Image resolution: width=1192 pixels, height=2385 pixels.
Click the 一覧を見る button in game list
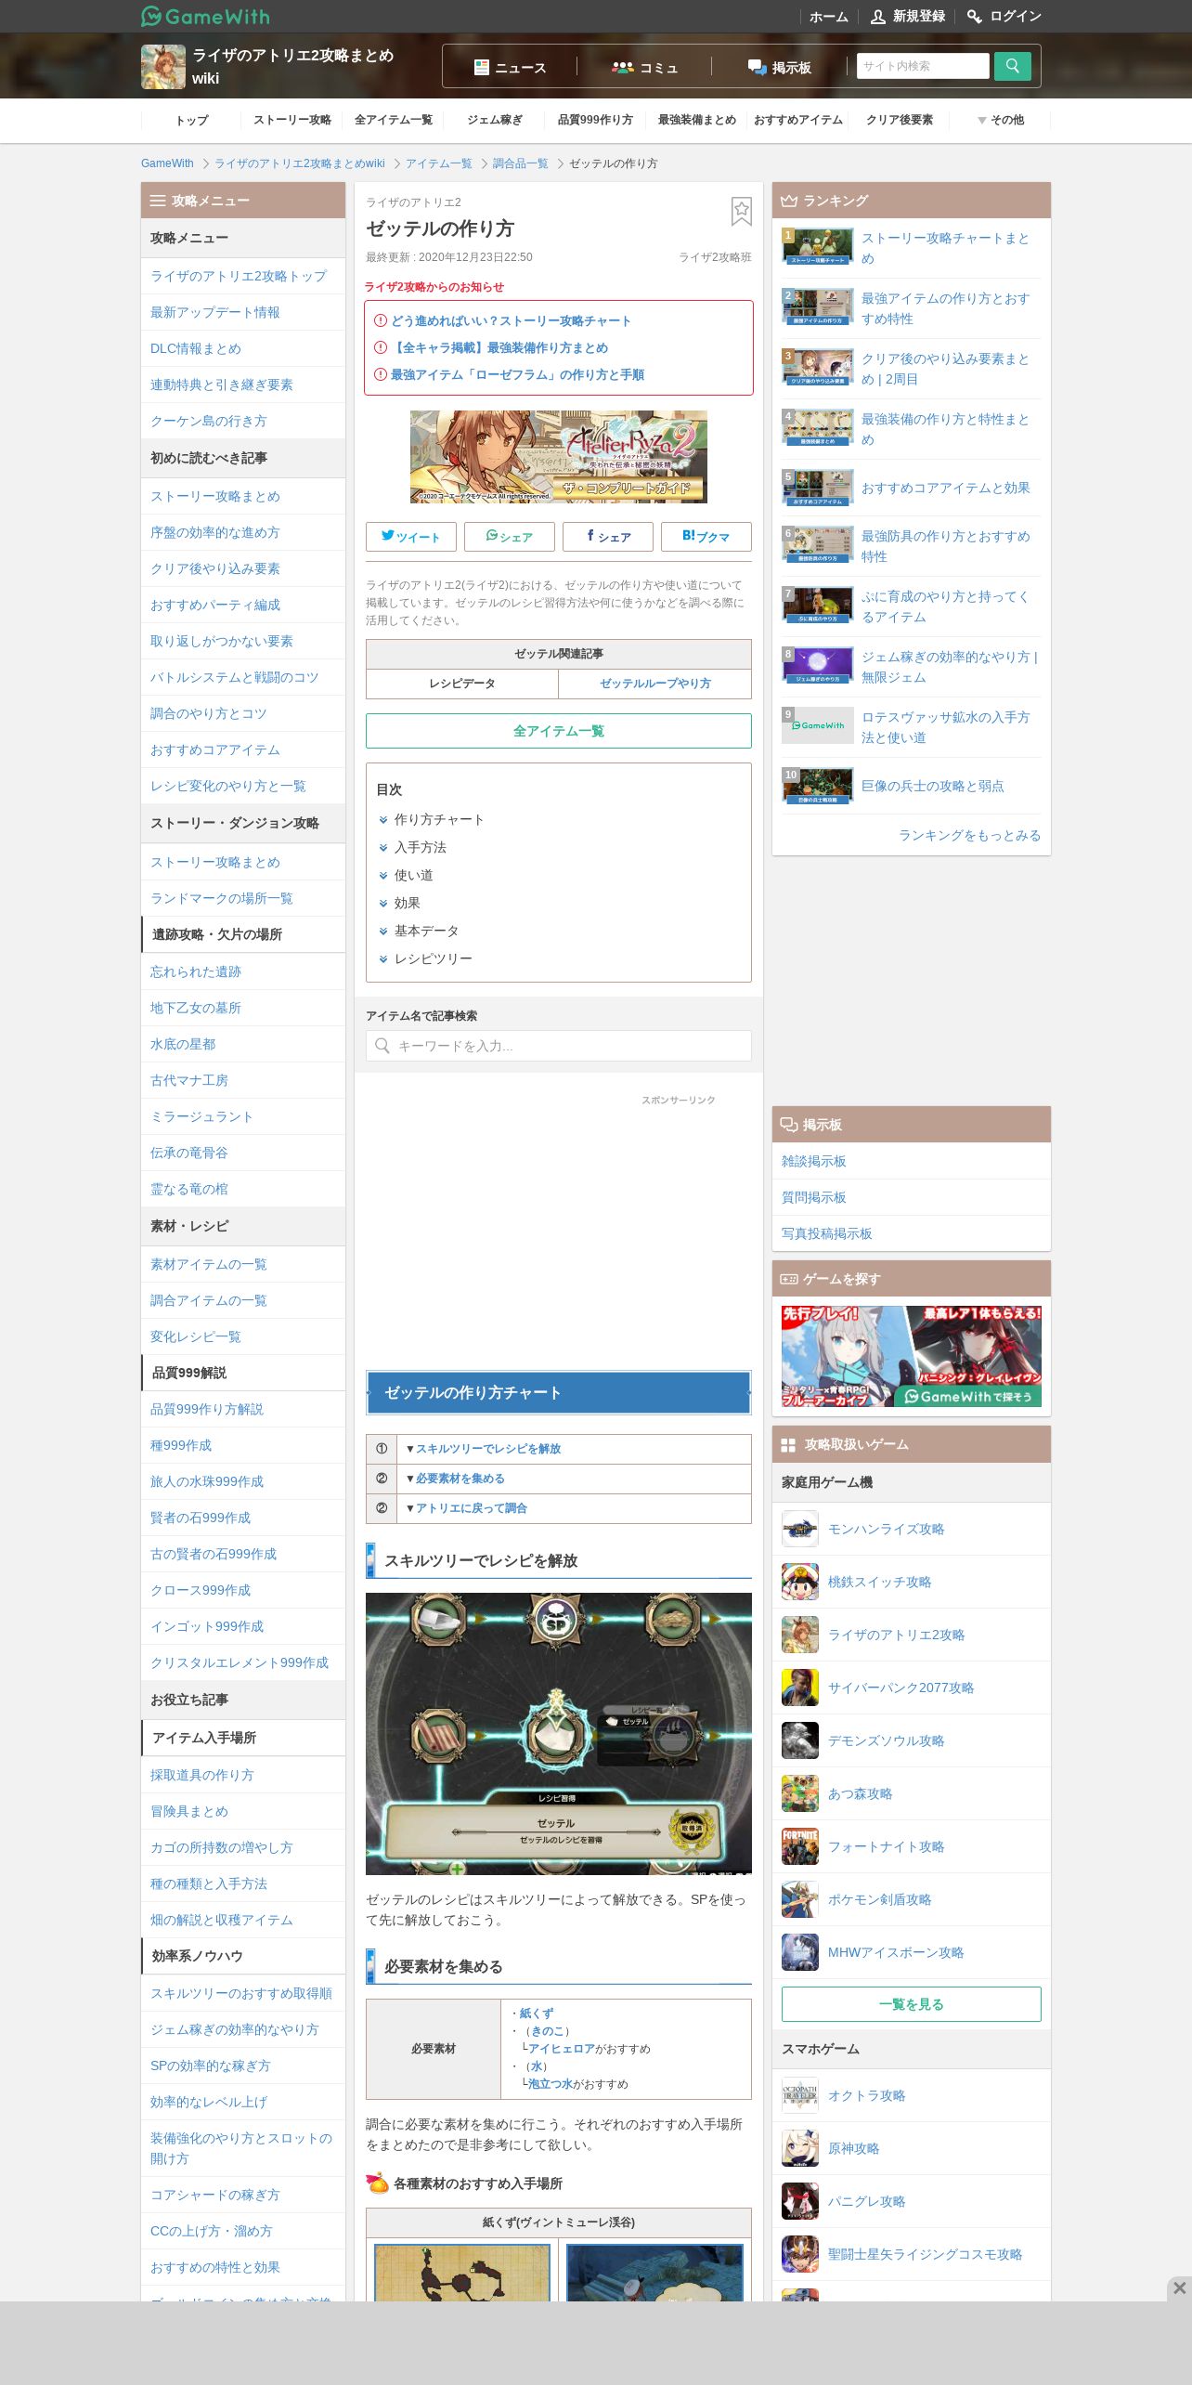[912, 2004]
